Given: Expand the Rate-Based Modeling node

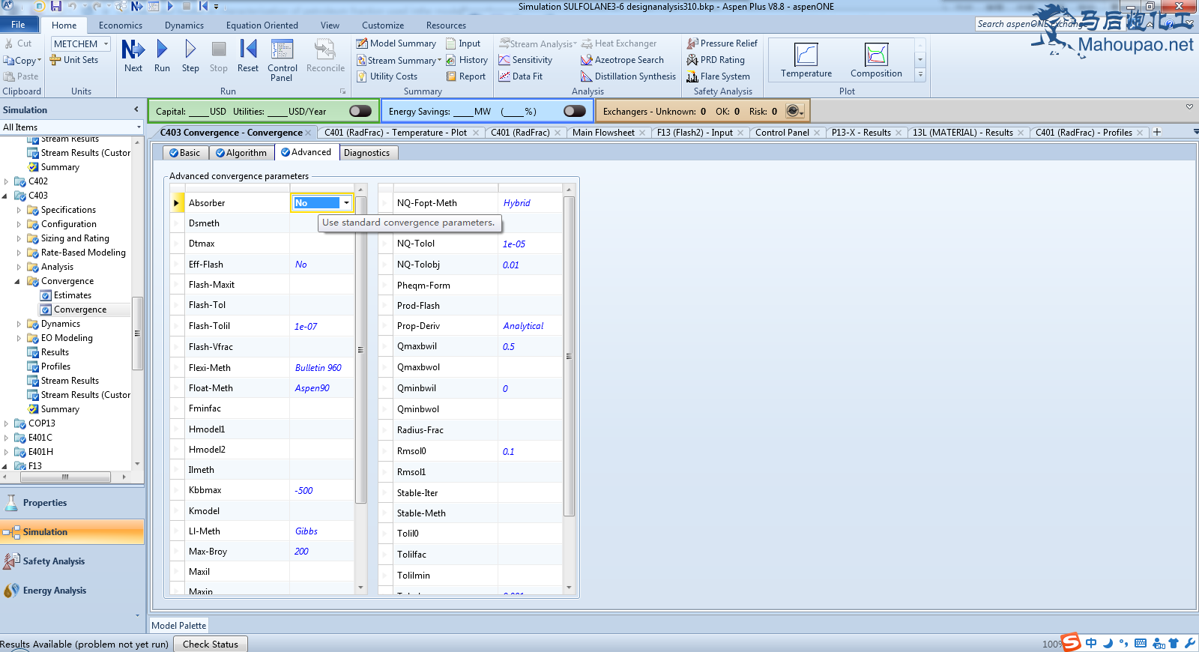Looking at the screenshot, I should [19, 253].
